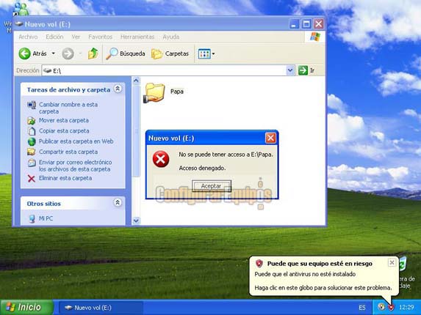Click the share folder task icon

[32, 152]
